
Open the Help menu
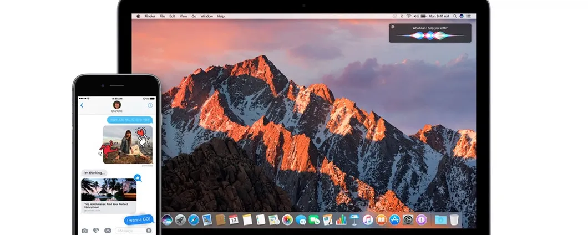point(221,16)
